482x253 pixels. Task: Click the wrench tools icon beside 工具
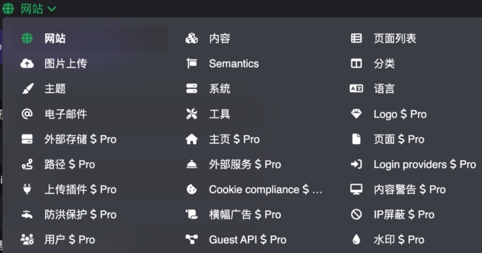pyautogui.click(x=192, y=114)
